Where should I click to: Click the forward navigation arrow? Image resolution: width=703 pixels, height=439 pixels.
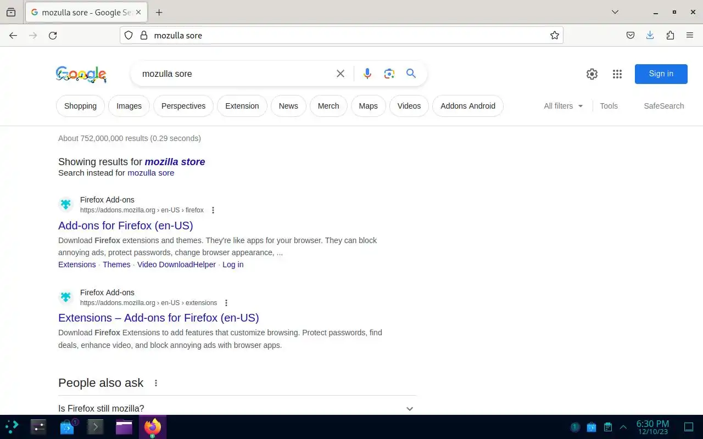33,35
